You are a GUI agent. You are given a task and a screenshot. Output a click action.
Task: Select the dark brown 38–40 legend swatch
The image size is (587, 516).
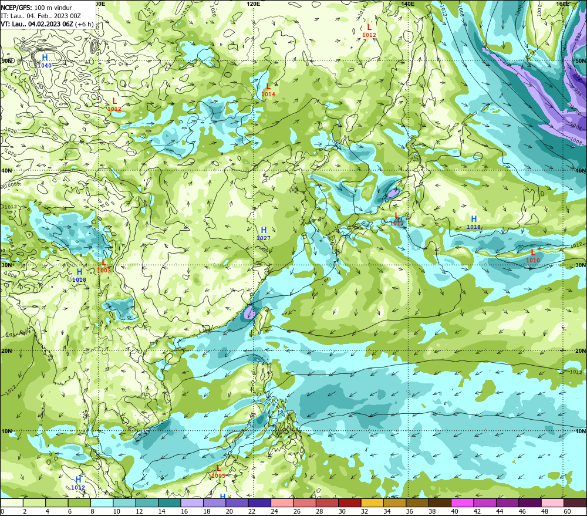pos(440,503)
